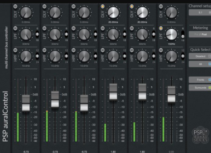Image resolution: width=211 pixels, height=153 pixels.
Task: Click the 10.0Hz HPF value on the first channel
Action: pos(26,66)
